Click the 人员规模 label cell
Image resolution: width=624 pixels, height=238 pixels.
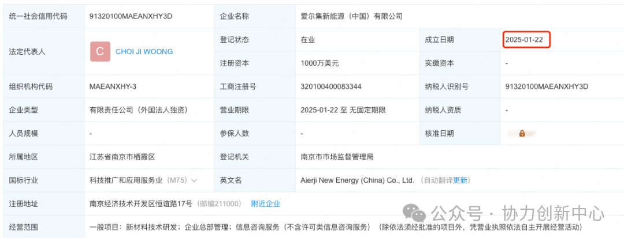[x=44, y=134]
